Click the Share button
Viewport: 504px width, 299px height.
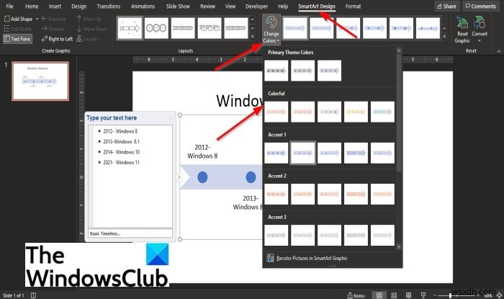pos(447,6)
